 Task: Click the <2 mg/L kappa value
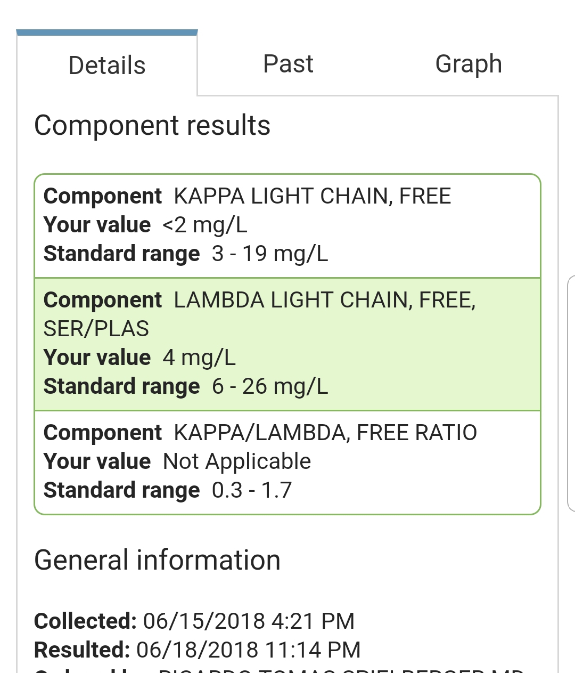pyautogui.click(x=205, y=225)
